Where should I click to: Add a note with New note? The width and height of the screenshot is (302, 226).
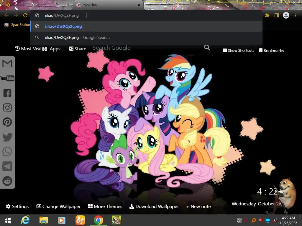[x=198, y=206]
